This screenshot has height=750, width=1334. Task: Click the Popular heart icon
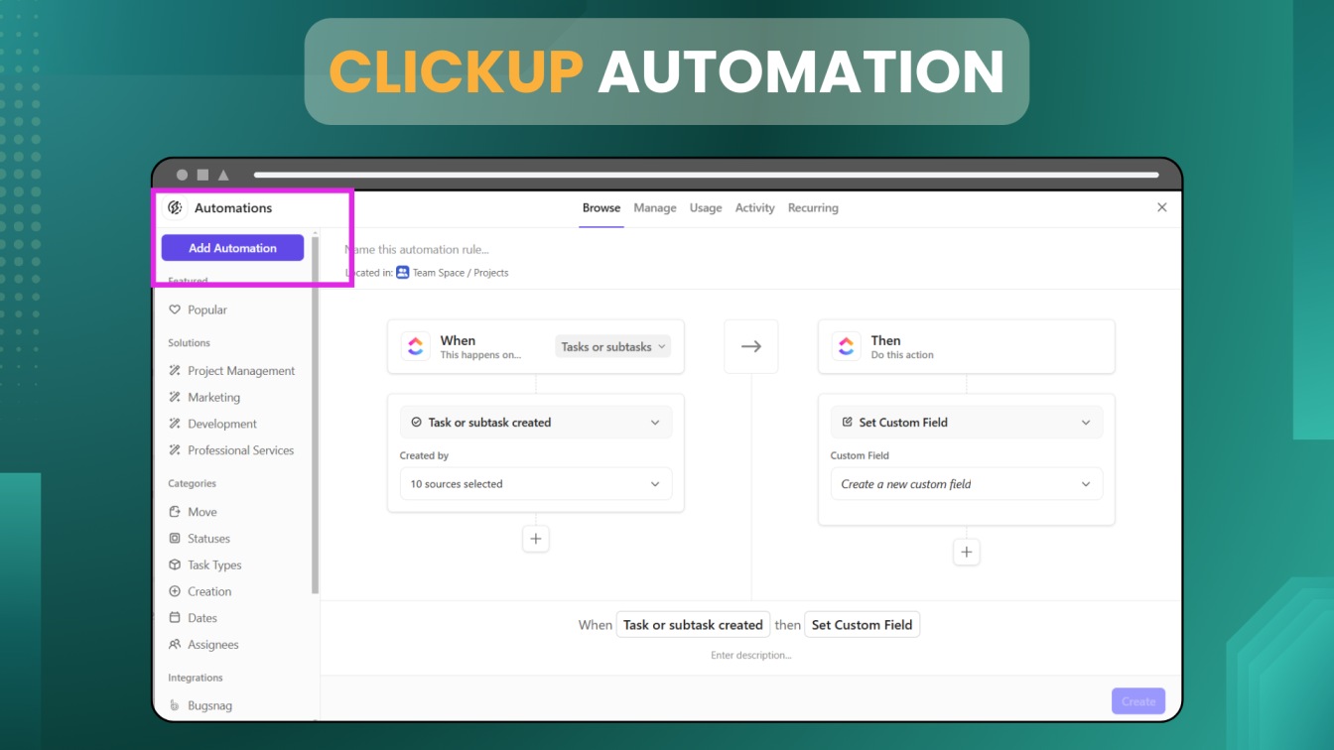(x=175, y=310)
